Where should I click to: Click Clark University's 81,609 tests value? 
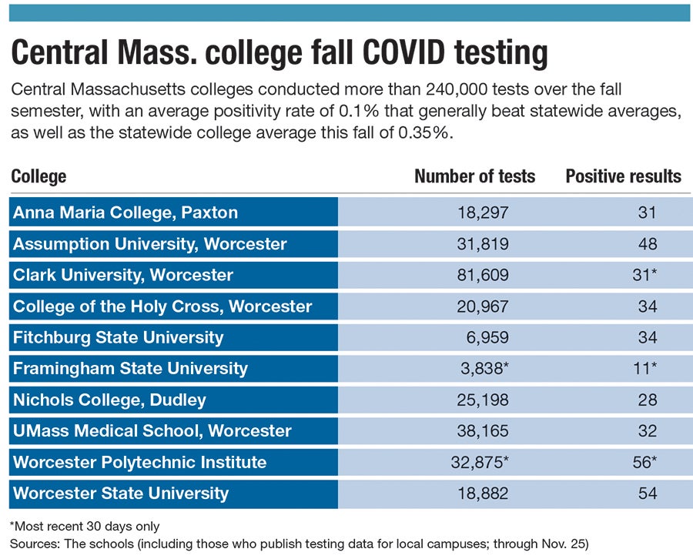pos(484,275)
